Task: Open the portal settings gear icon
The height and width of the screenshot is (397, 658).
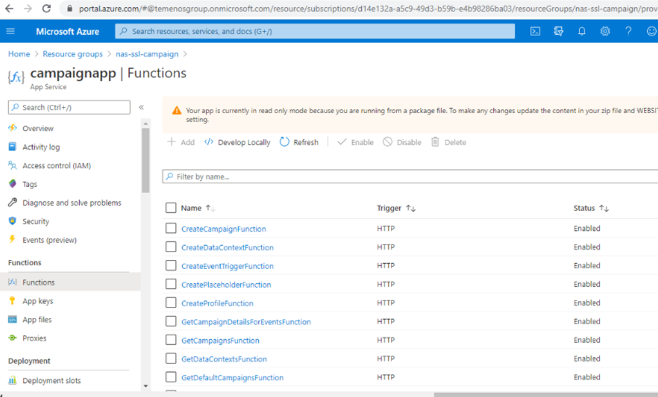Action: pos(605,32)
